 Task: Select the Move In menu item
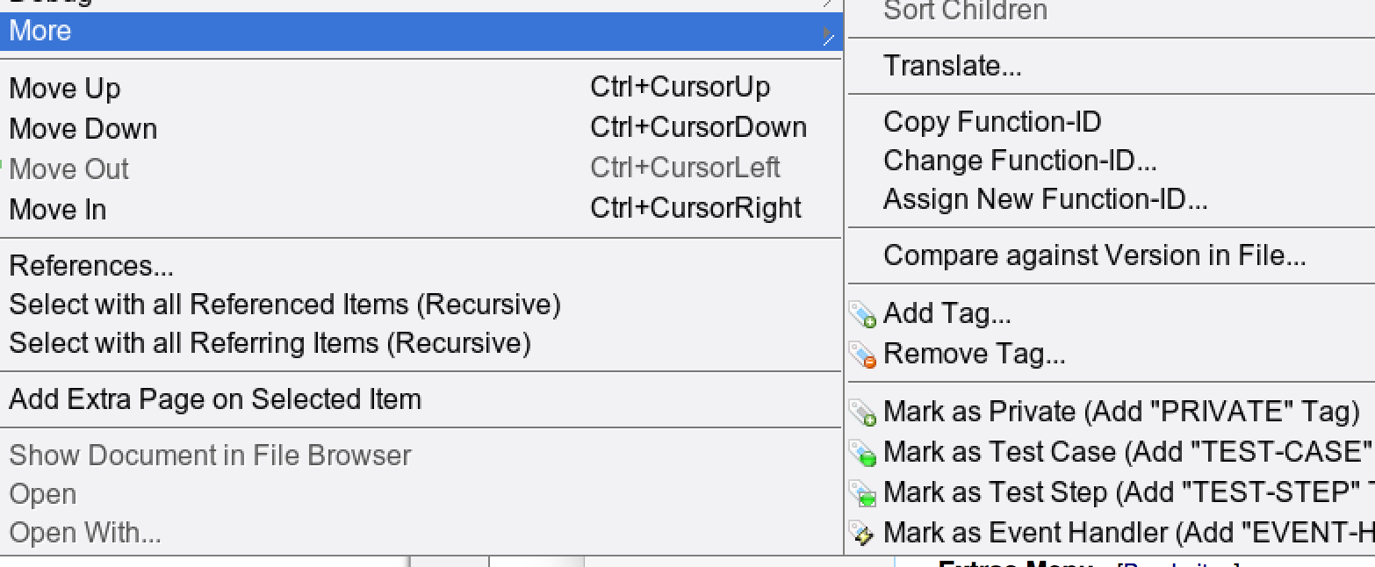58,210
